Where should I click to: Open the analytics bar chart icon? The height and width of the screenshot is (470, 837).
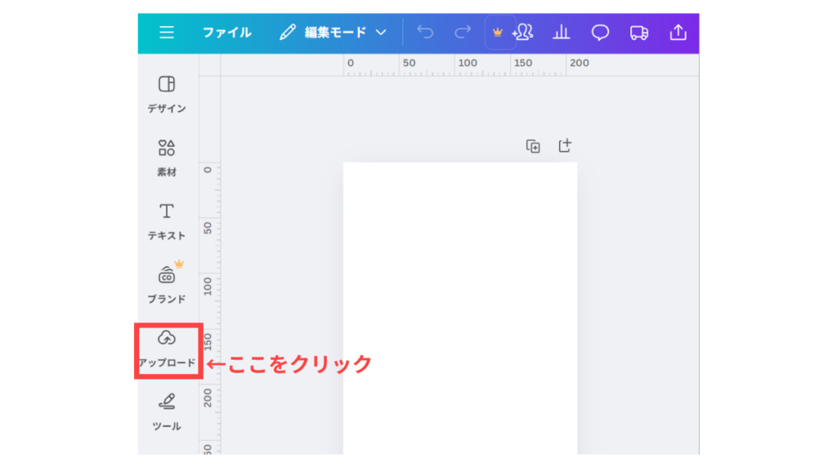pyautogui.click(x=562, y=33)
